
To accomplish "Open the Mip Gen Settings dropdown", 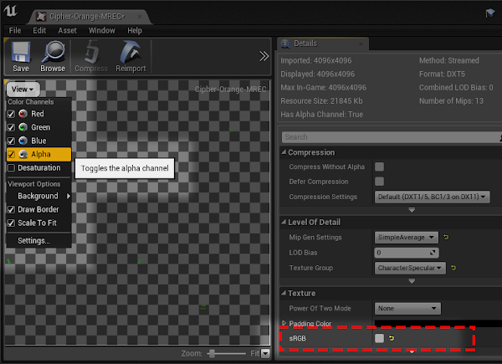I will click(x=407, y=237).
